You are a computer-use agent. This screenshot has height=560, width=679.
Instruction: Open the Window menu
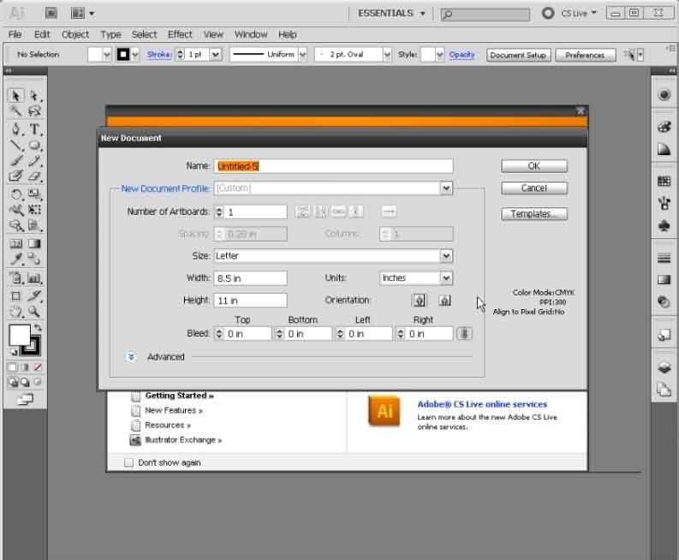click(x=251, y=34)
